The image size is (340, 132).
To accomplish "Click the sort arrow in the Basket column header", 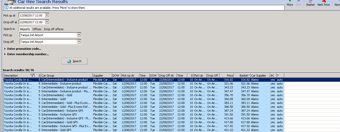I will tap(249, 76).
